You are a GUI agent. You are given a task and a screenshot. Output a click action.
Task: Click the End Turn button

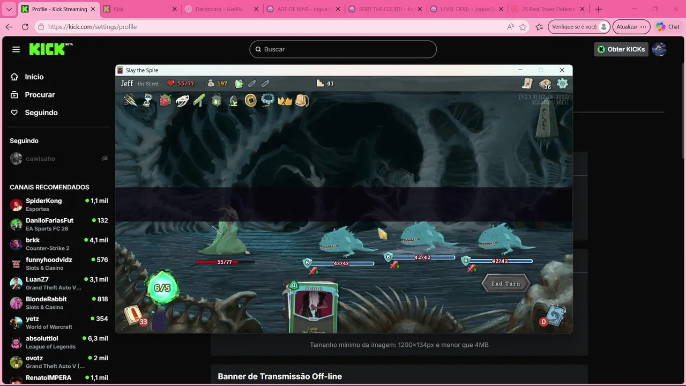tap(505, 284)
